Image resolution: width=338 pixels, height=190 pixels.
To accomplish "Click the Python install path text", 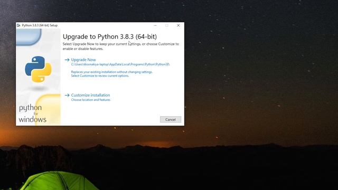I will [120, 64].
